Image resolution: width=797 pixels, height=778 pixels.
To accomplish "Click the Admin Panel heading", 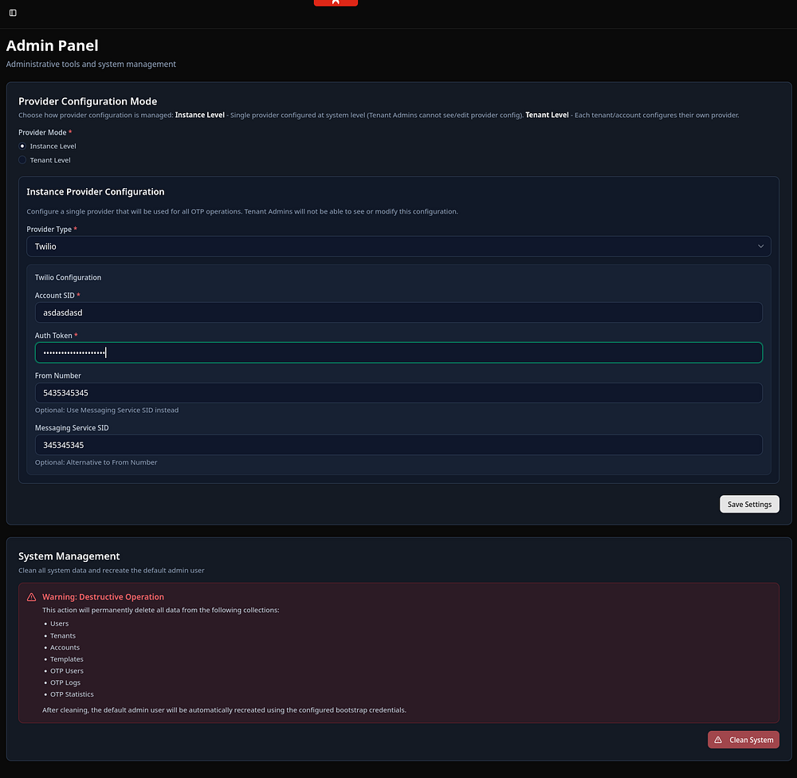I will [53, 45].
